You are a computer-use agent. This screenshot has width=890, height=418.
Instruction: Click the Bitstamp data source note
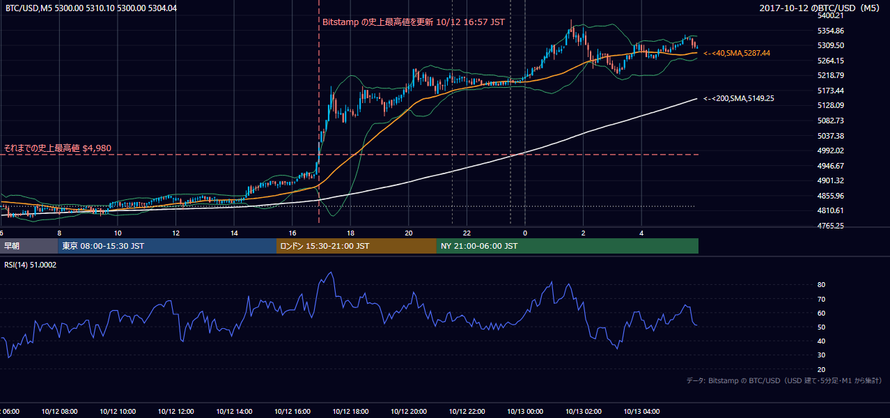(784, 381)
